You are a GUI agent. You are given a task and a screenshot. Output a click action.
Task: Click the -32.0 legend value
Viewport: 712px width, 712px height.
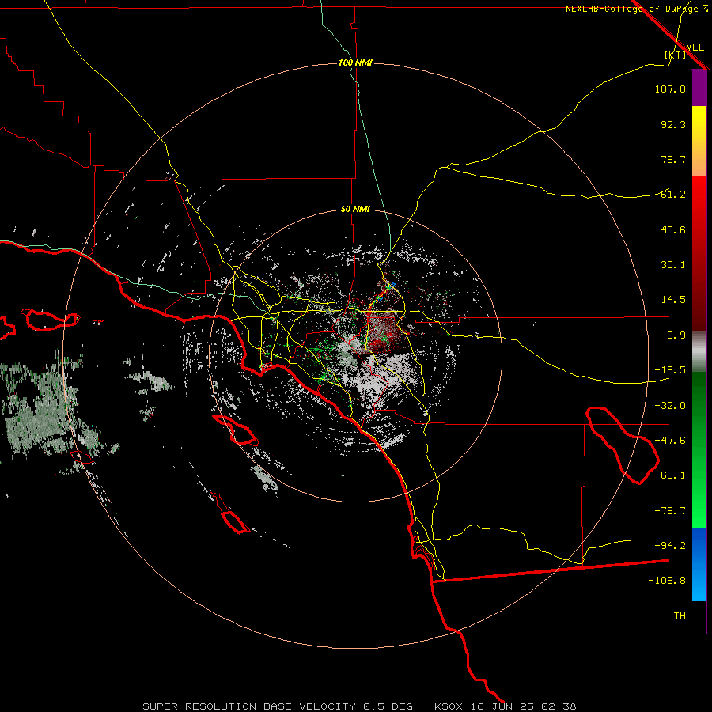tap(670, 406)
